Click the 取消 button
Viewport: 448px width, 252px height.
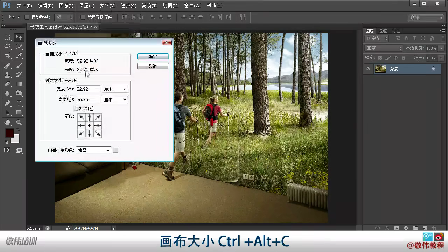[x=153, y=66]
